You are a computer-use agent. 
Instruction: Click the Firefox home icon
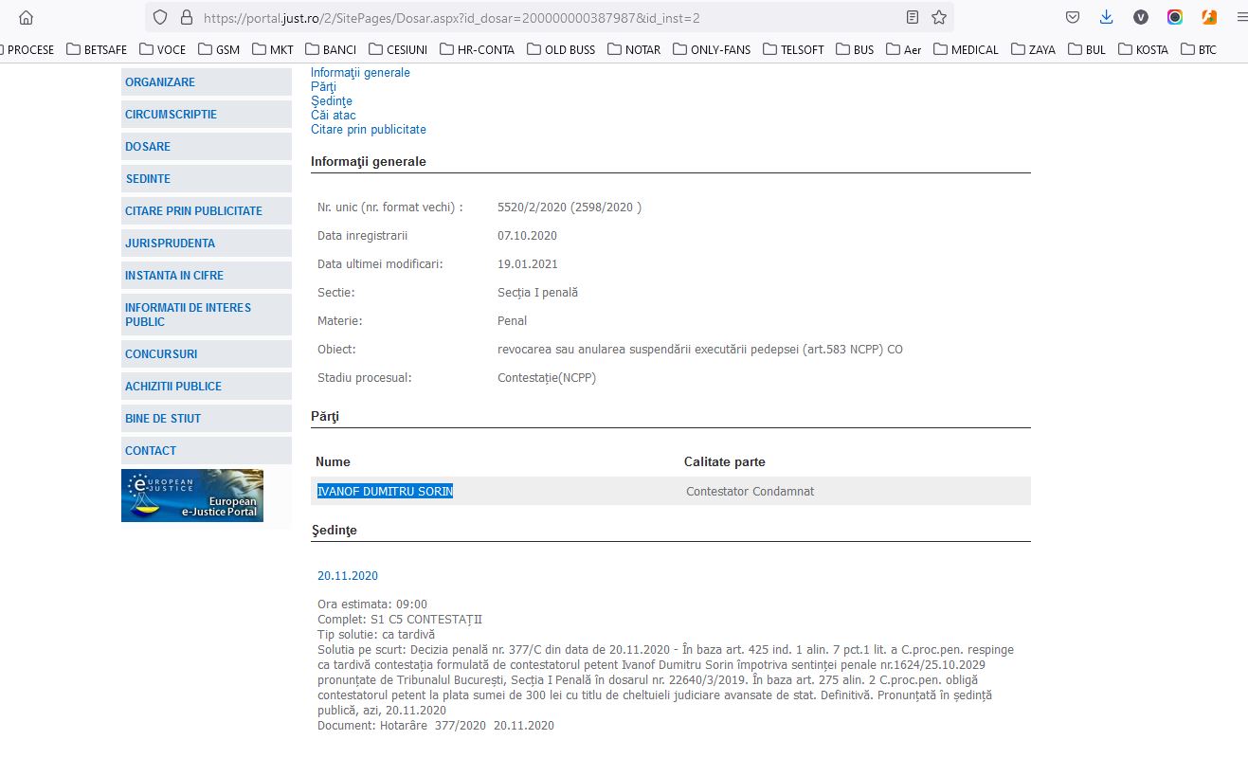click(x=26, y=17)
